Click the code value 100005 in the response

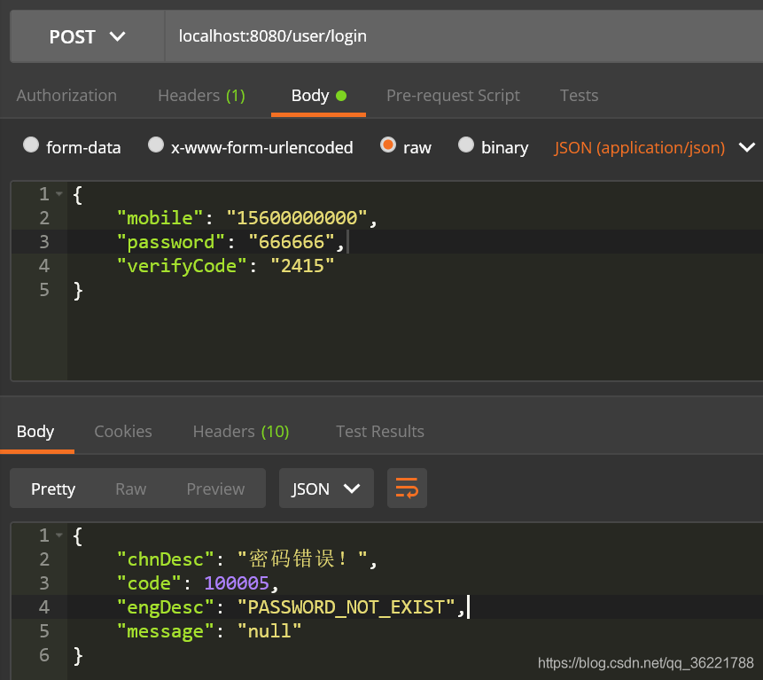[x=237, y=583]
